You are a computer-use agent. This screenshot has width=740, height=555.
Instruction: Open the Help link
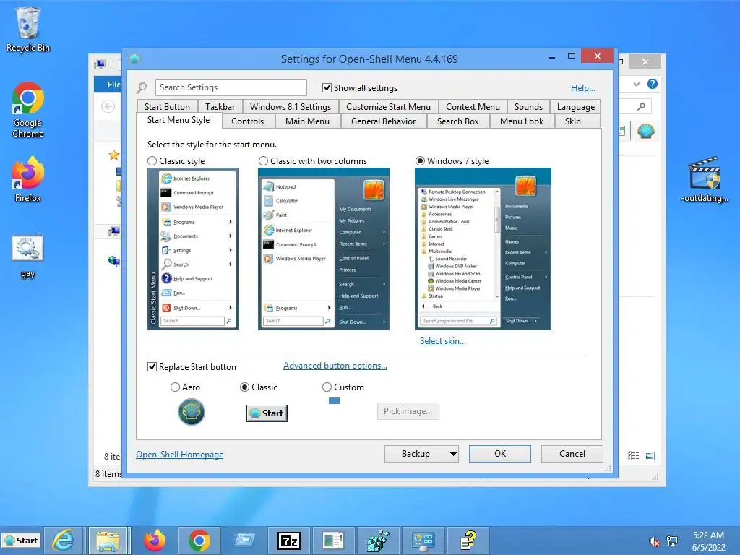click(583, 87)
